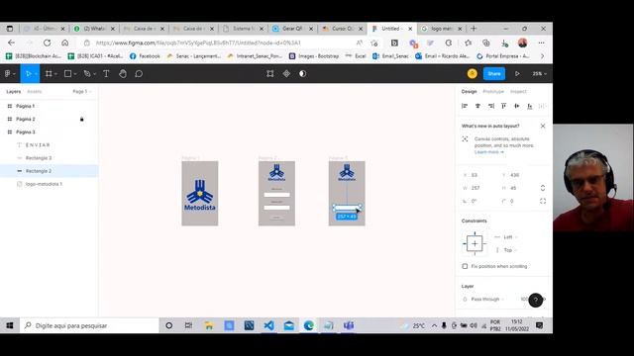Switch to the Prototype tab
The image size is (634, 356).
[x=493, y=92]
